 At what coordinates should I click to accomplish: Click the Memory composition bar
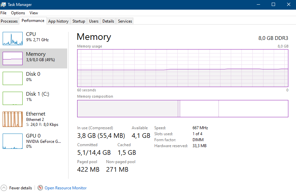[183, 109]
